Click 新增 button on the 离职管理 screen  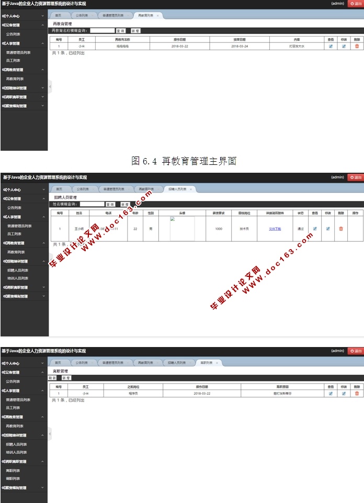click(66, 378)
